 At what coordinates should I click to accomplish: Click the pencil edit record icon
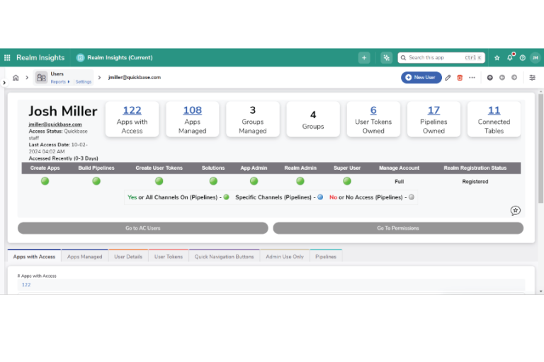(x=448, y=78)
